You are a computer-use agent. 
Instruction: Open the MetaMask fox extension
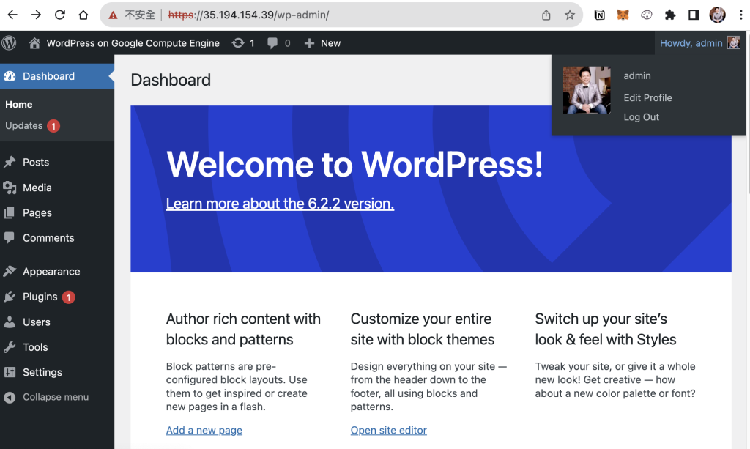623,15
